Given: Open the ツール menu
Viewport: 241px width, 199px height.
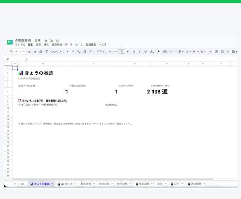Looking at the screenshot, I should point(79,45).
